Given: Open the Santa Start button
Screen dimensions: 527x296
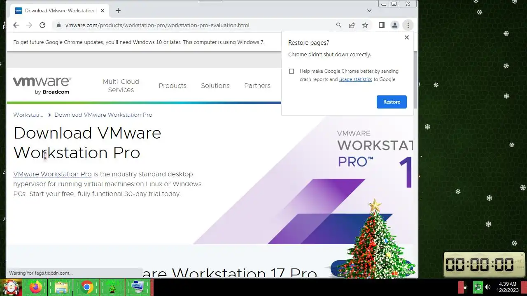Looking at the screenshot, I should point(11,287).
